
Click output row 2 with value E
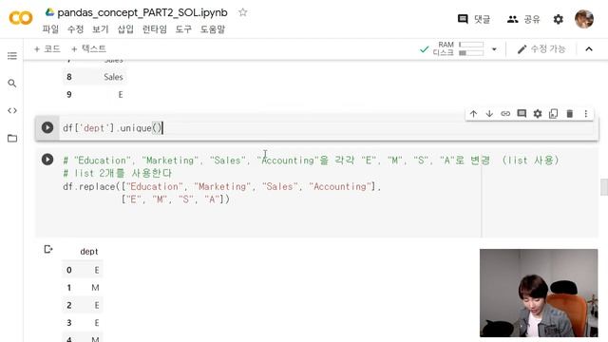pos(83,305)
